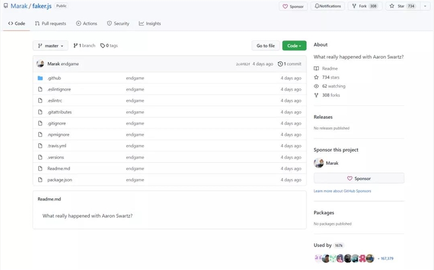This screenshot has width=434, height=270.
Task: Click Marak's avatar in Sponsor this project
Action: 318,163
